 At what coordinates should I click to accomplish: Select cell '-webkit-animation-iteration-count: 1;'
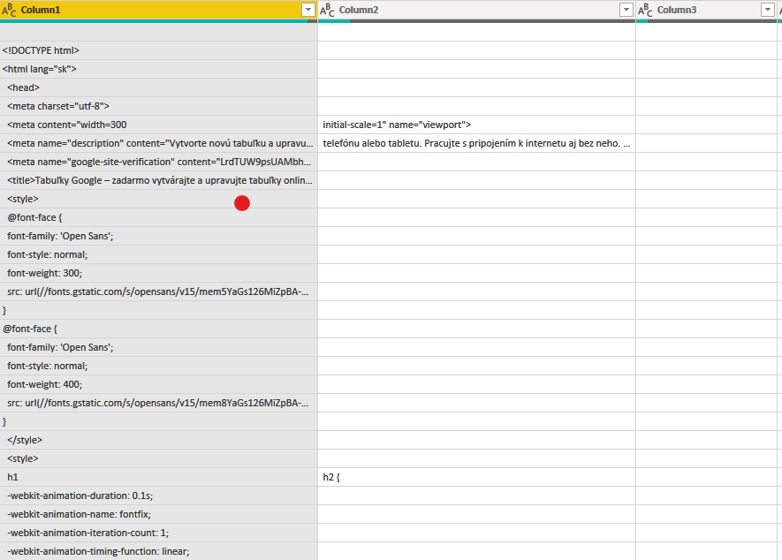click(158, 533)
